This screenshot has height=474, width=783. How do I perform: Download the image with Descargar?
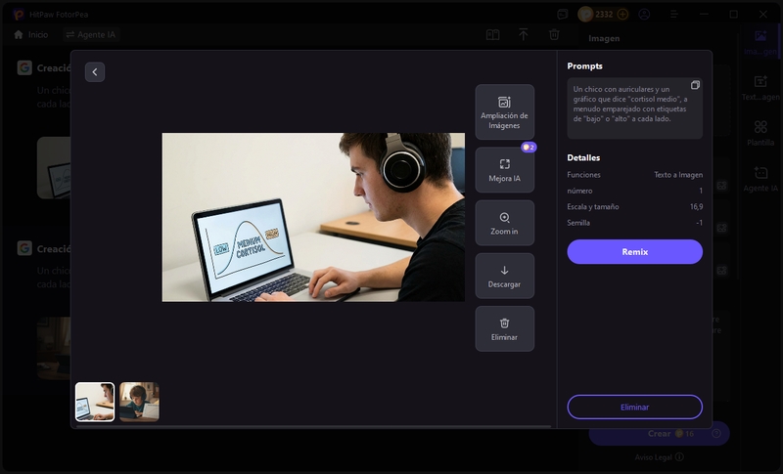[x=504, y=276]
